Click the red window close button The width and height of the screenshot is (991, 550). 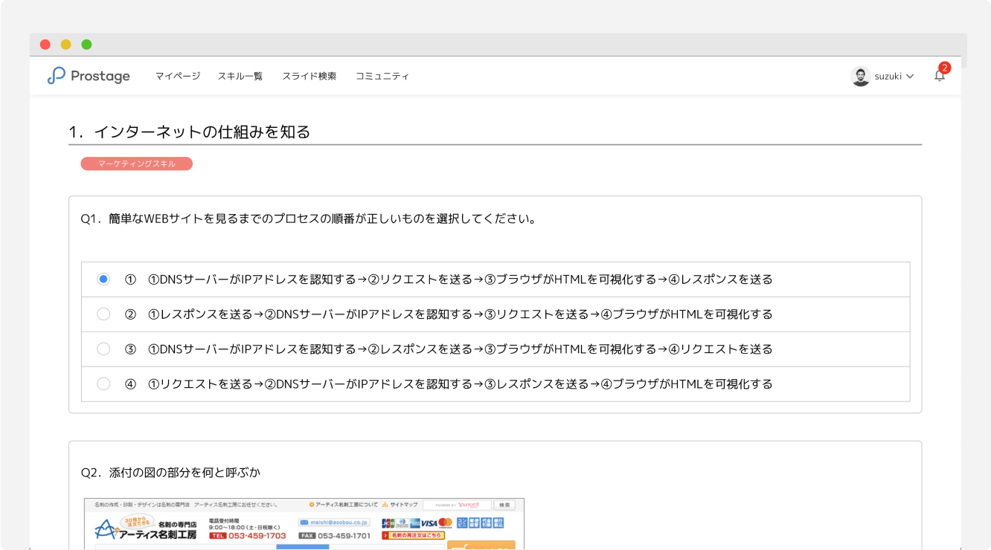coord(45,45)
